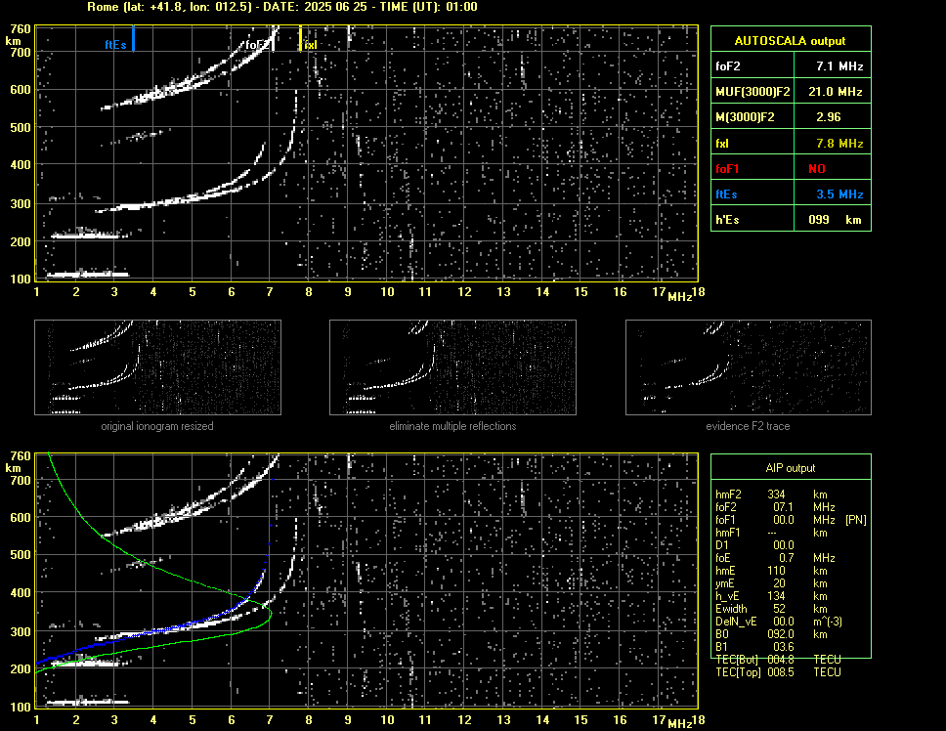Click the white foF2 marker label on the ionogram
946x731 pixels.
(x=257, y=45)
